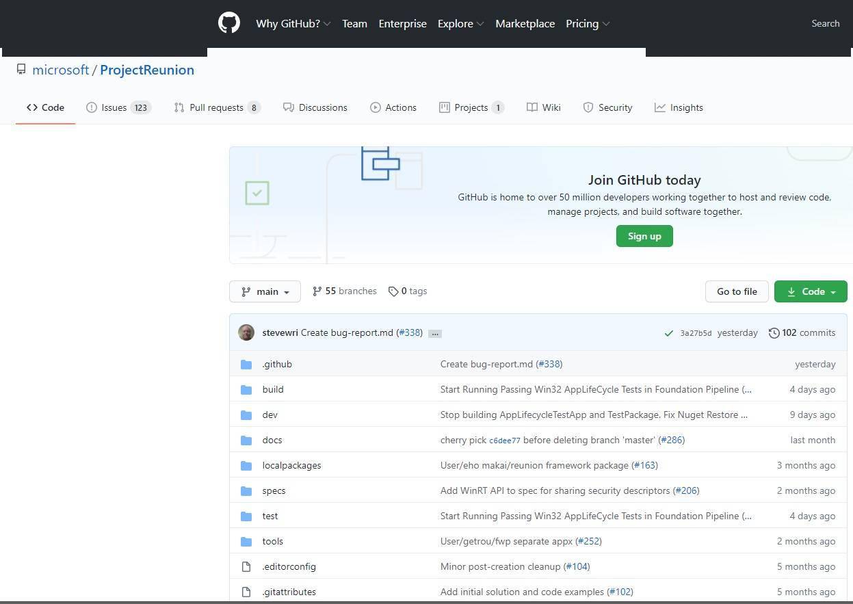Expand the Explore menu
This screenshot has height=604, width=853.
click(461, 23)
